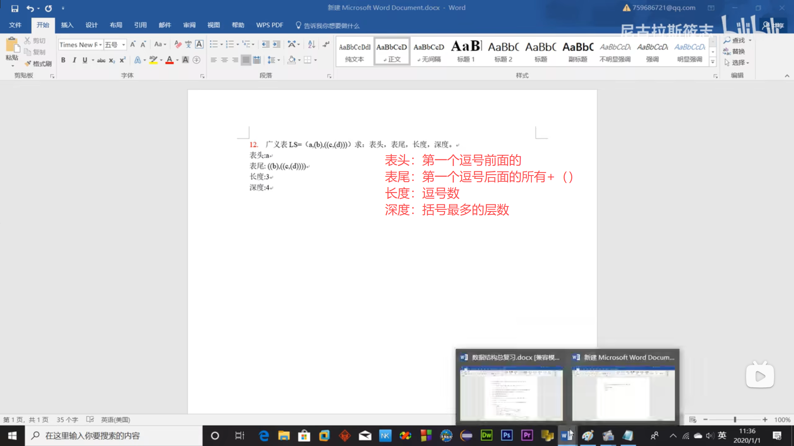
Task: Click the Sort (A-Z) icon
Action: click(311, 44)
